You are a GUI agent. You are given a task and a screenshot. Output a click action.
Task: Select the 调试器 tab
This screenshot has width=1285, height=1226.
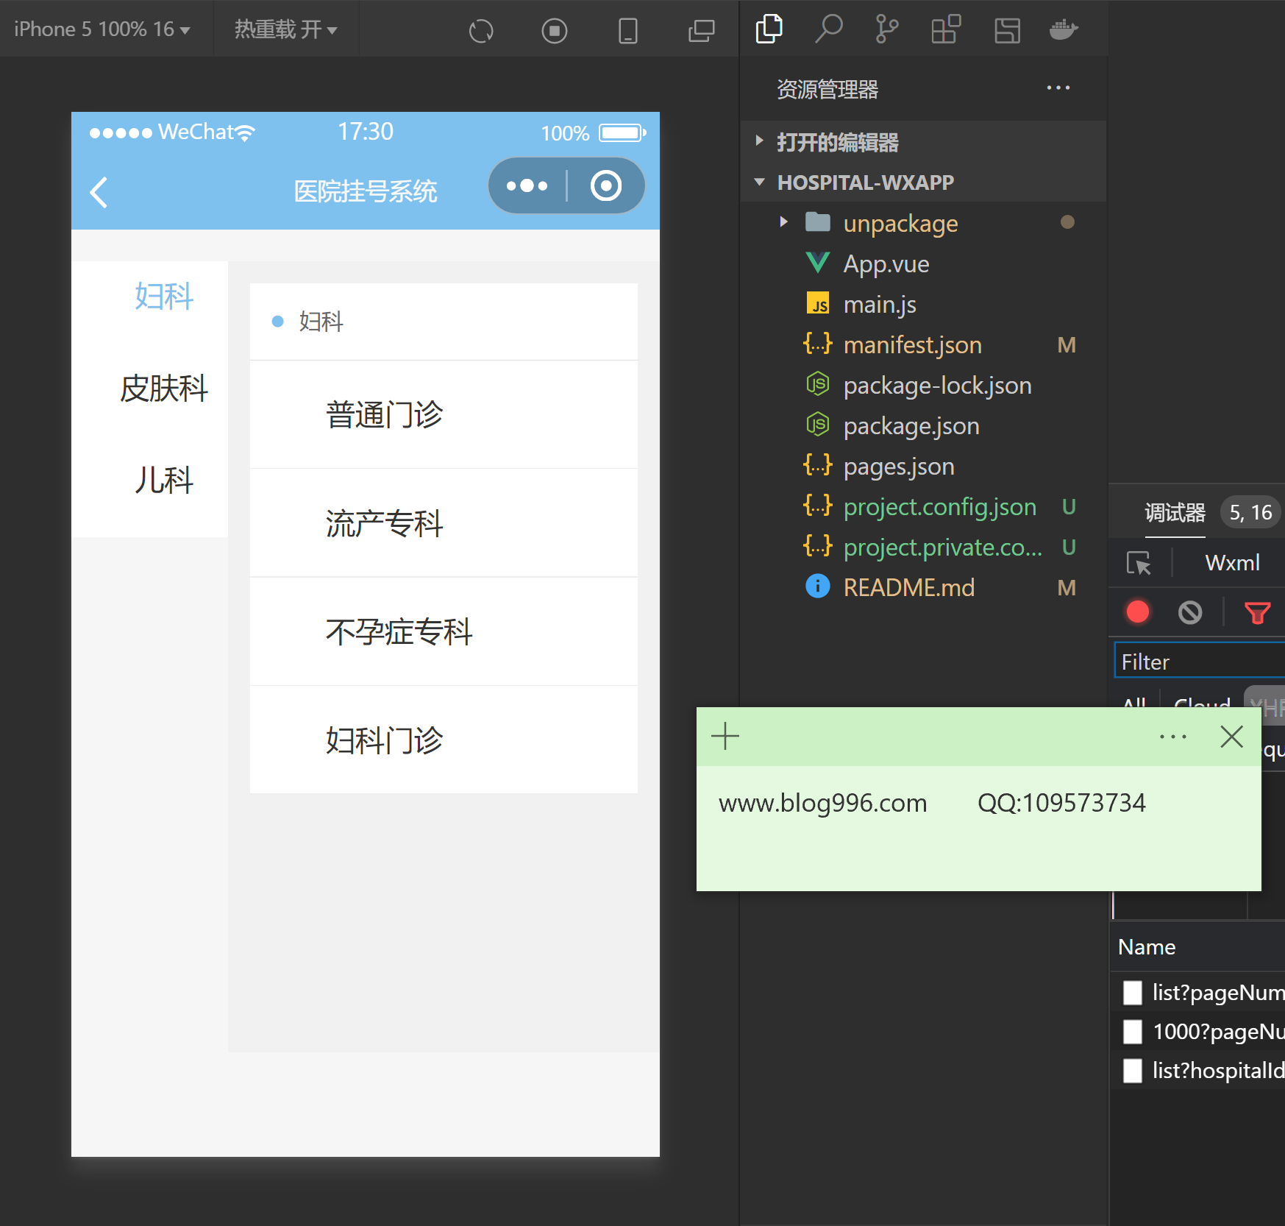(1175, 512)
